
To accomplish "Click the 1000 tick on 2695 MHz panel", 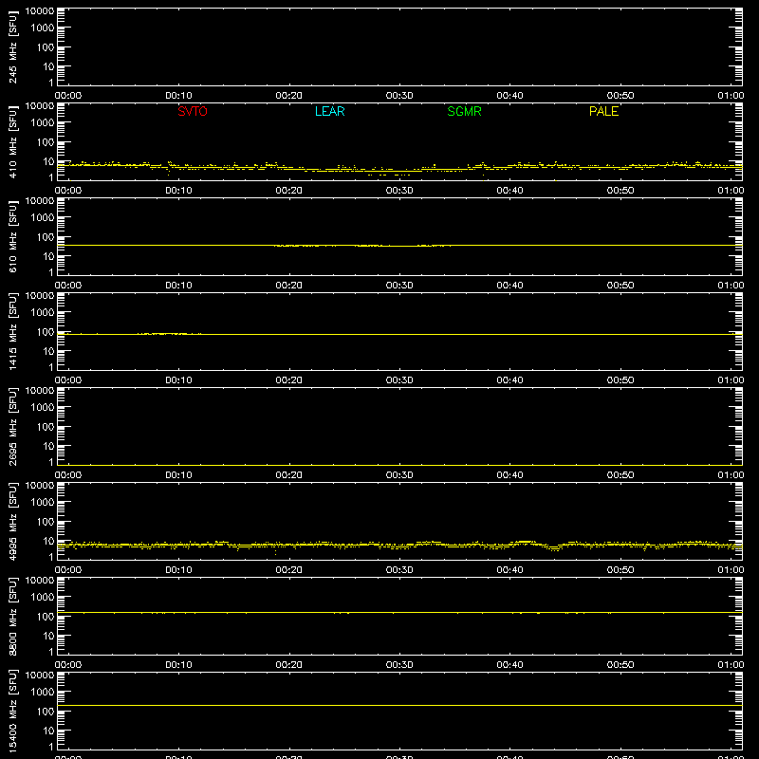I will 43,407.
